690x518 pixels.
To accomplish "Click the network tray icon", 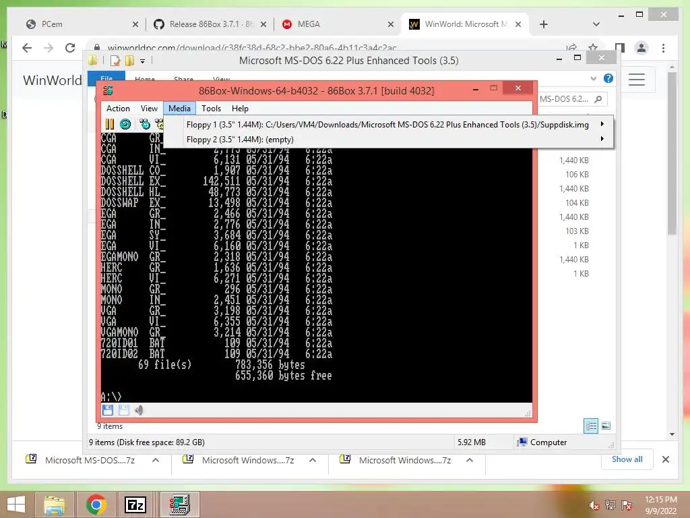I will (610, 505).
